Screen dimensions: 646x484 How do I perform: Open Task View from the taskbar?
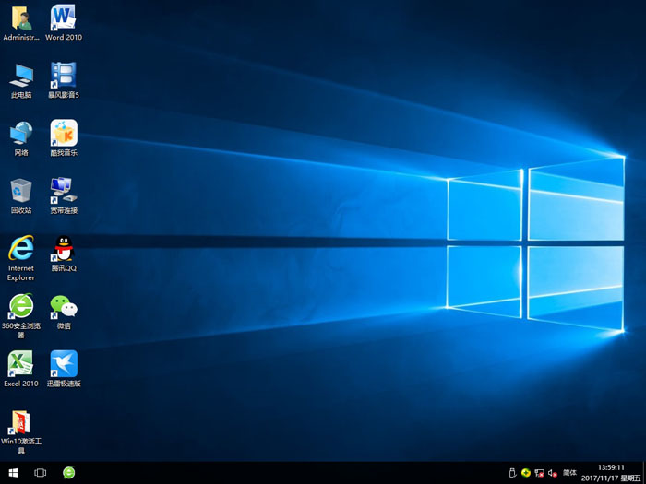pos(41,472)
